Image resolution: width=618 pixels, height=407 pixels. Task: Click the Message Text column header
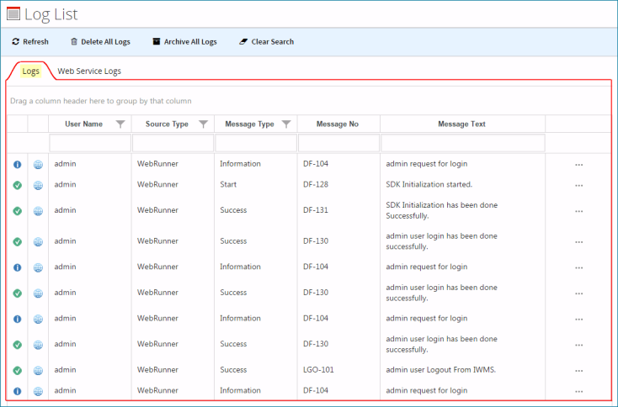[462, 124]
